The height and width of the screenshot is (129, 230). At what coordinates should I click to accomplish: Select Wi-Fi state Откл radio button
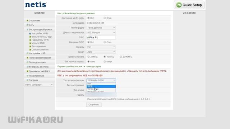point(105,18)
